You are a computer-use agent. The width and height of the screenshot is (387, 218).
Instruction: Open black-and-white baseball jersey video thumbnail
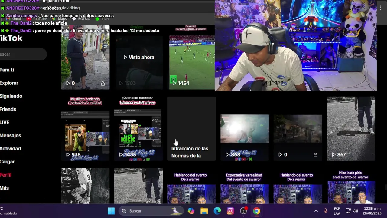[85, 186]
